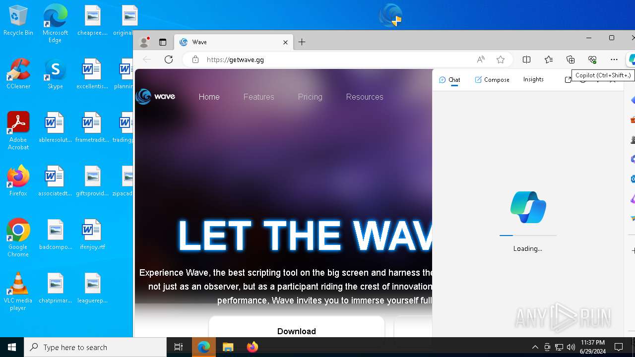Open Task View on the taskbar
635x357 pixels.
click(x=179, y=347)
